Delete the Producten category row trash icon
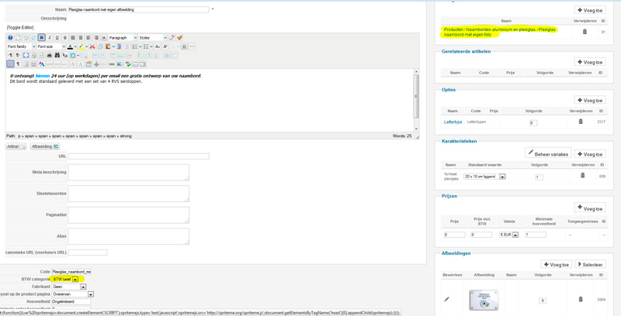This screenshot has width=621, height=316. coord(585,32)
